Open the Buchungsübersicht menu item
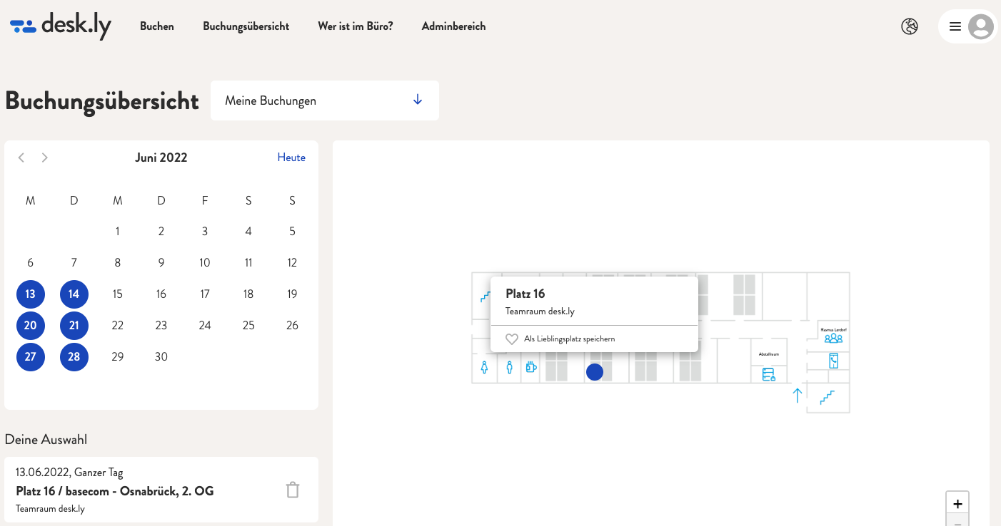 click(246, 26)
